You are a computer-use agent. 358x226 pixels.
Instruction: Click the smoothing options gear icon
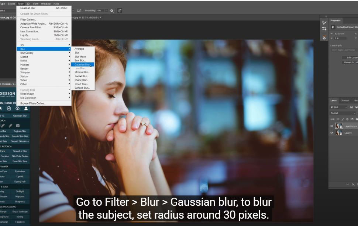click(x=112, y=11)
